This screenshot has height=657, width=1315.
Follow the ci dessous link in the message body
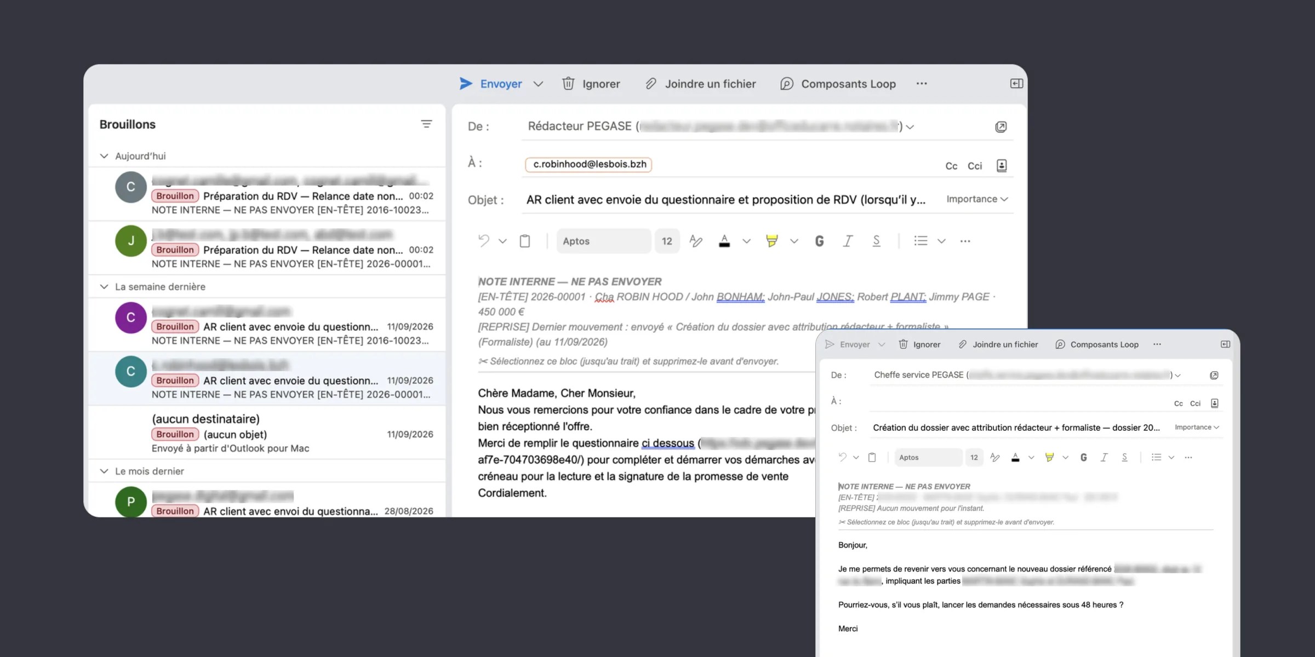pyautogui.click(x=668, y=443)
